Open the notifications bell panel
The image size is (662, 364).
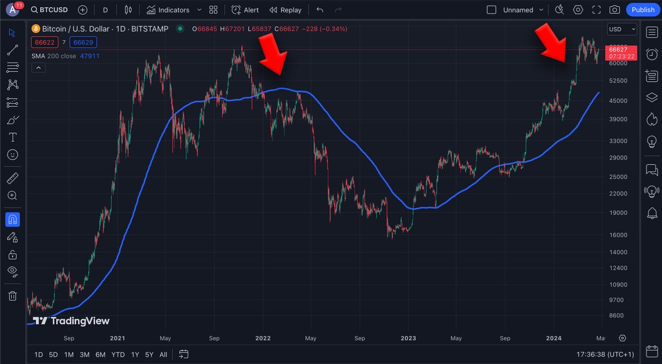pyautogui.click(x=652, y=213)
